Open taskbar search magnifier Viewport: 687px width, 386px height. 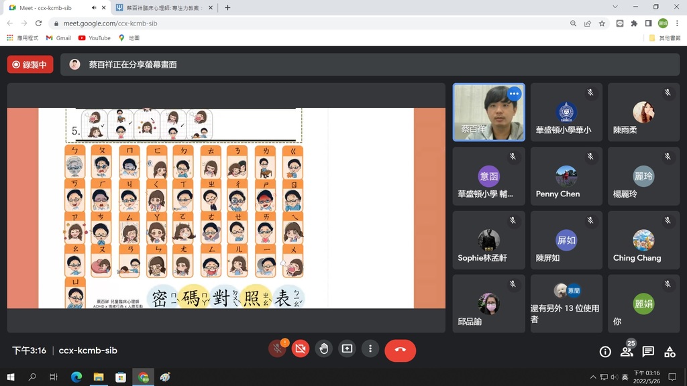pos(32,377)
